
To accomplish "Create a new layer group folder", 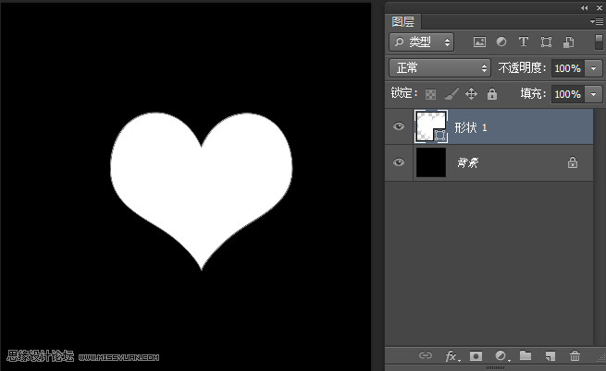I will tap(526, 355).
